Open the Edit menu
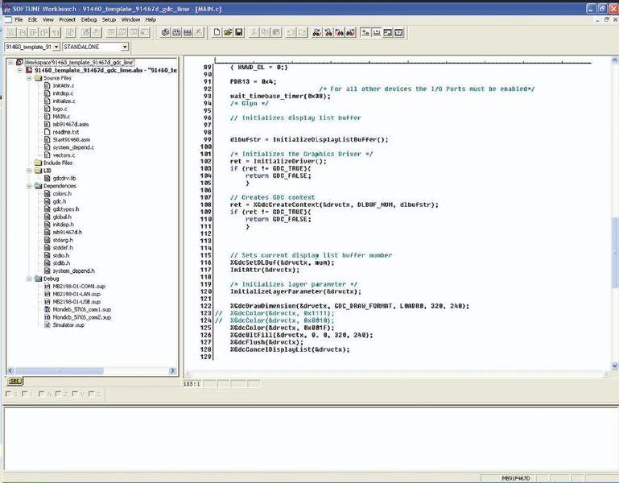 tap(32, 19)
